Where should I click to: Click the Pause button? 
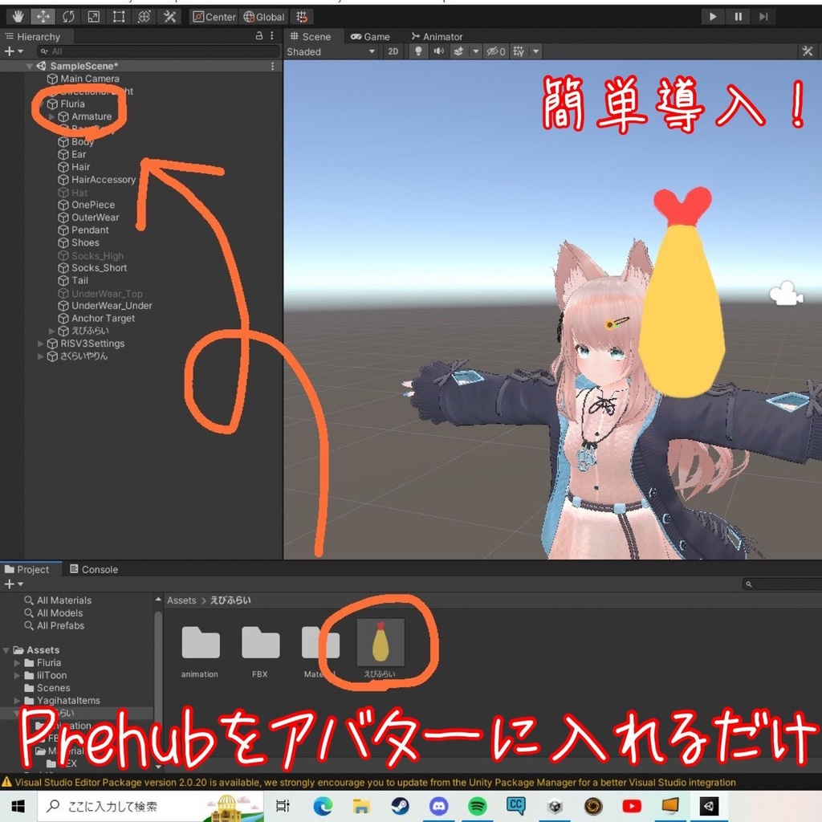tap(739, 17)
